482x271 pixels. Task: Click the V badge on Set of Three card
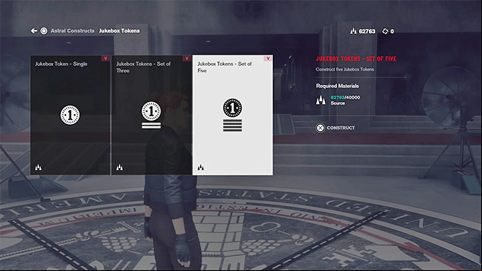pos(187,58)
